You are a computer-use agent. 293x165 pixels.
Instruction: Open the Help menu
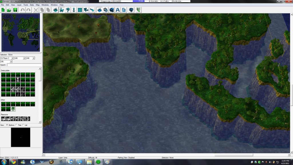tap(62, 5)
